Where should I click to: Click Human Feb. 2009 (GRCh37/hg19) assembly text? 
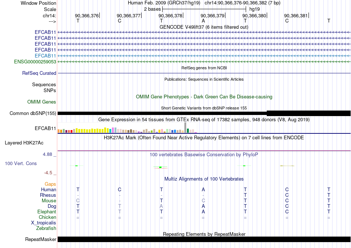tap(164, 3)
